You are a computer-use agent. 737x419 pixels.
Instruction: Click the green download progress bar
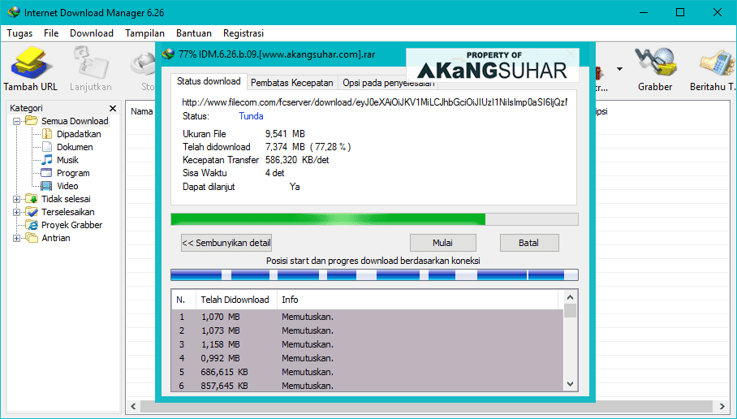click(374, 219)
